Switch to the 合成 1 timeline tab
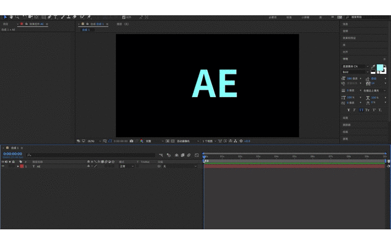This screenshot has width=391, height=244. (15, 148)
